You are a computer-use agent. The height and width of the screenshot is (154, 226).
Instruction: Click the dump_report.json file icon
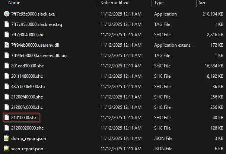coord(6,138)
